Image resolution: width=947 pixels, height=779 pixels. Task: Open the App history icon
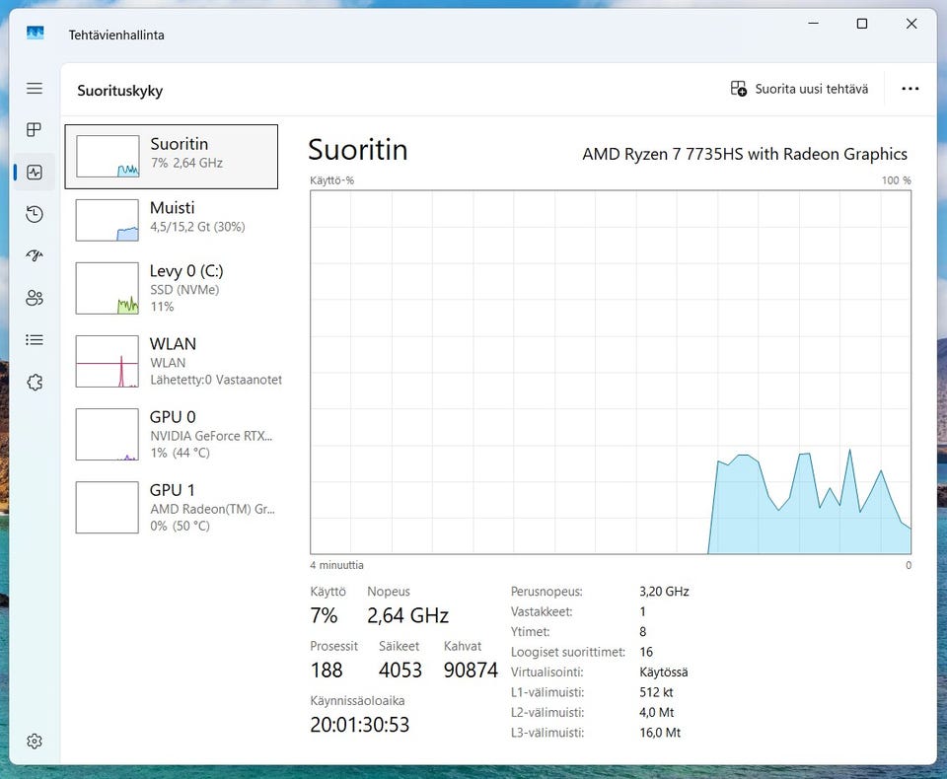tap(35, 214)
